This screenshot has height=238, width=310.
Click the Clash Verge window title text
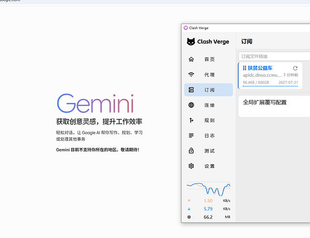click(x=199, y=28)
